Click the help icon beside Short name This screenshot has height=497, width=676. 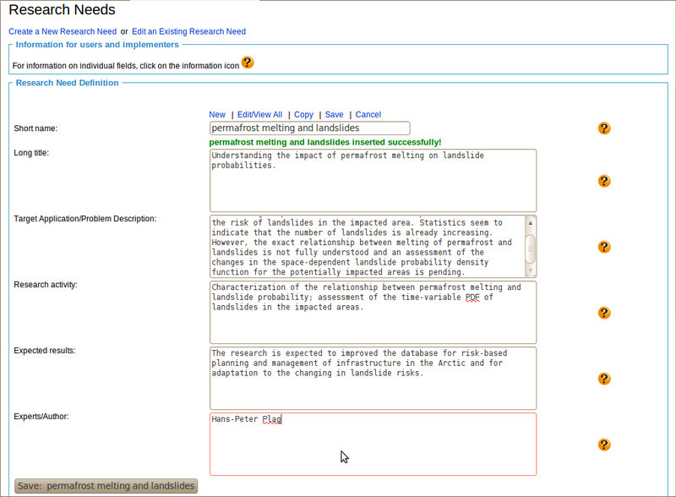(604, 128)
